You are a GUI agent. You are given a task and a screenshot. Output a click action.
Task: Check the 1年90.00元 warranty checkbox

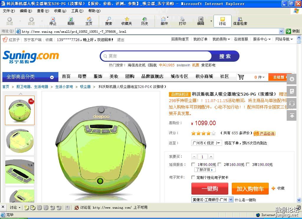pos(193,164)
